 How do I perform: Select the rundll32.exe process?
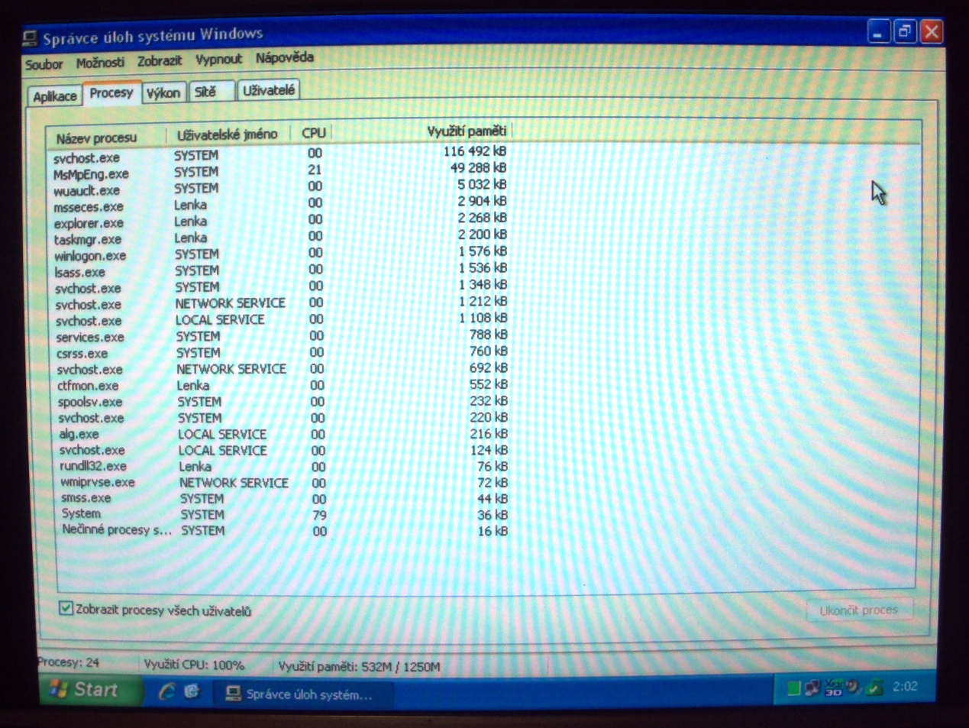click(x=283, y=467)
